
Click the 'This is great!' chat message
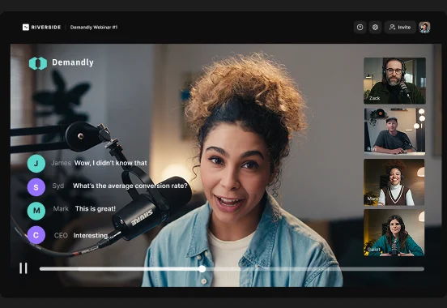(96, 208)
